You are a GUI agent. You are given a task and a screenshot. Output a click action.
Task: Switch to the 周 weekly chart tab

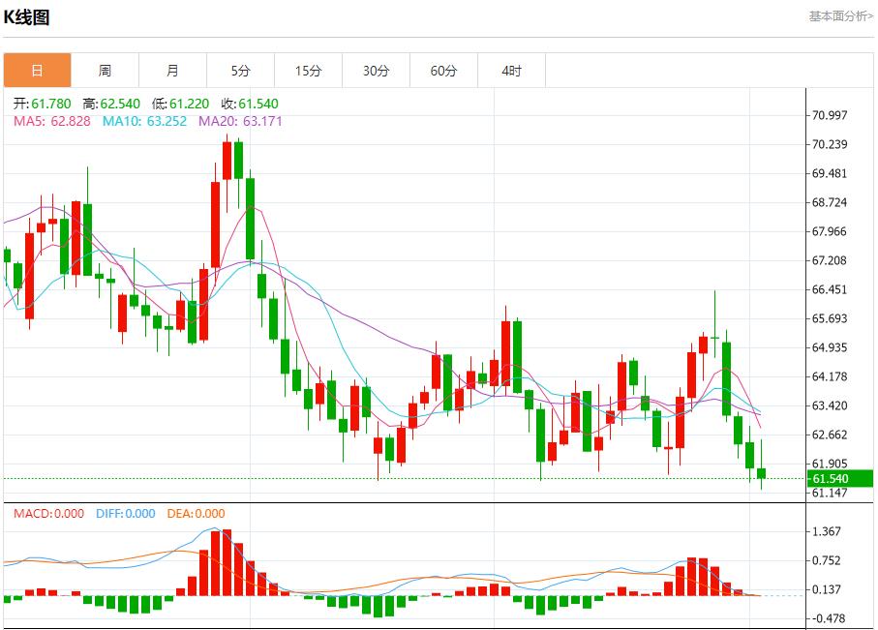[x=105, y=70]
